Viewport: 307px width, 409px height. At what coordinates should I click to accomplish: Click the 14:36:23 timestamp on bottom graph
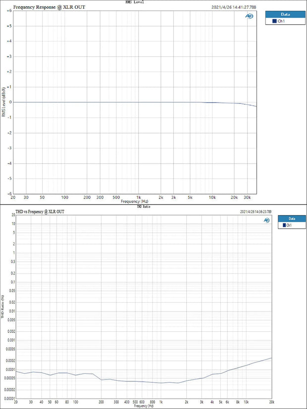(256, 212)
